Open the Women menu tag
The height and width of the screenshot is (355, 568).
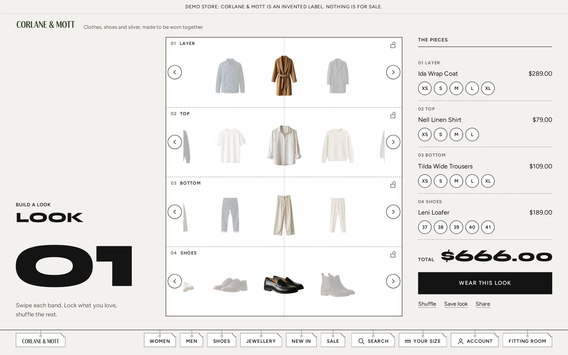click(160, 340)
